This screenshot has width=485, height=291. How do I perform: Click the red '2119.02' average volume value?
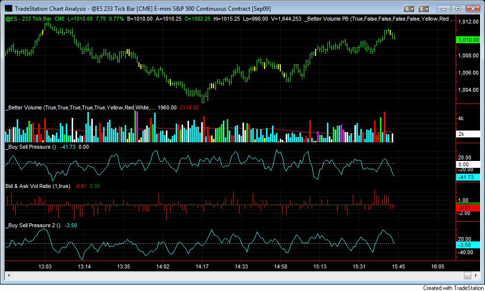[189, 107]
